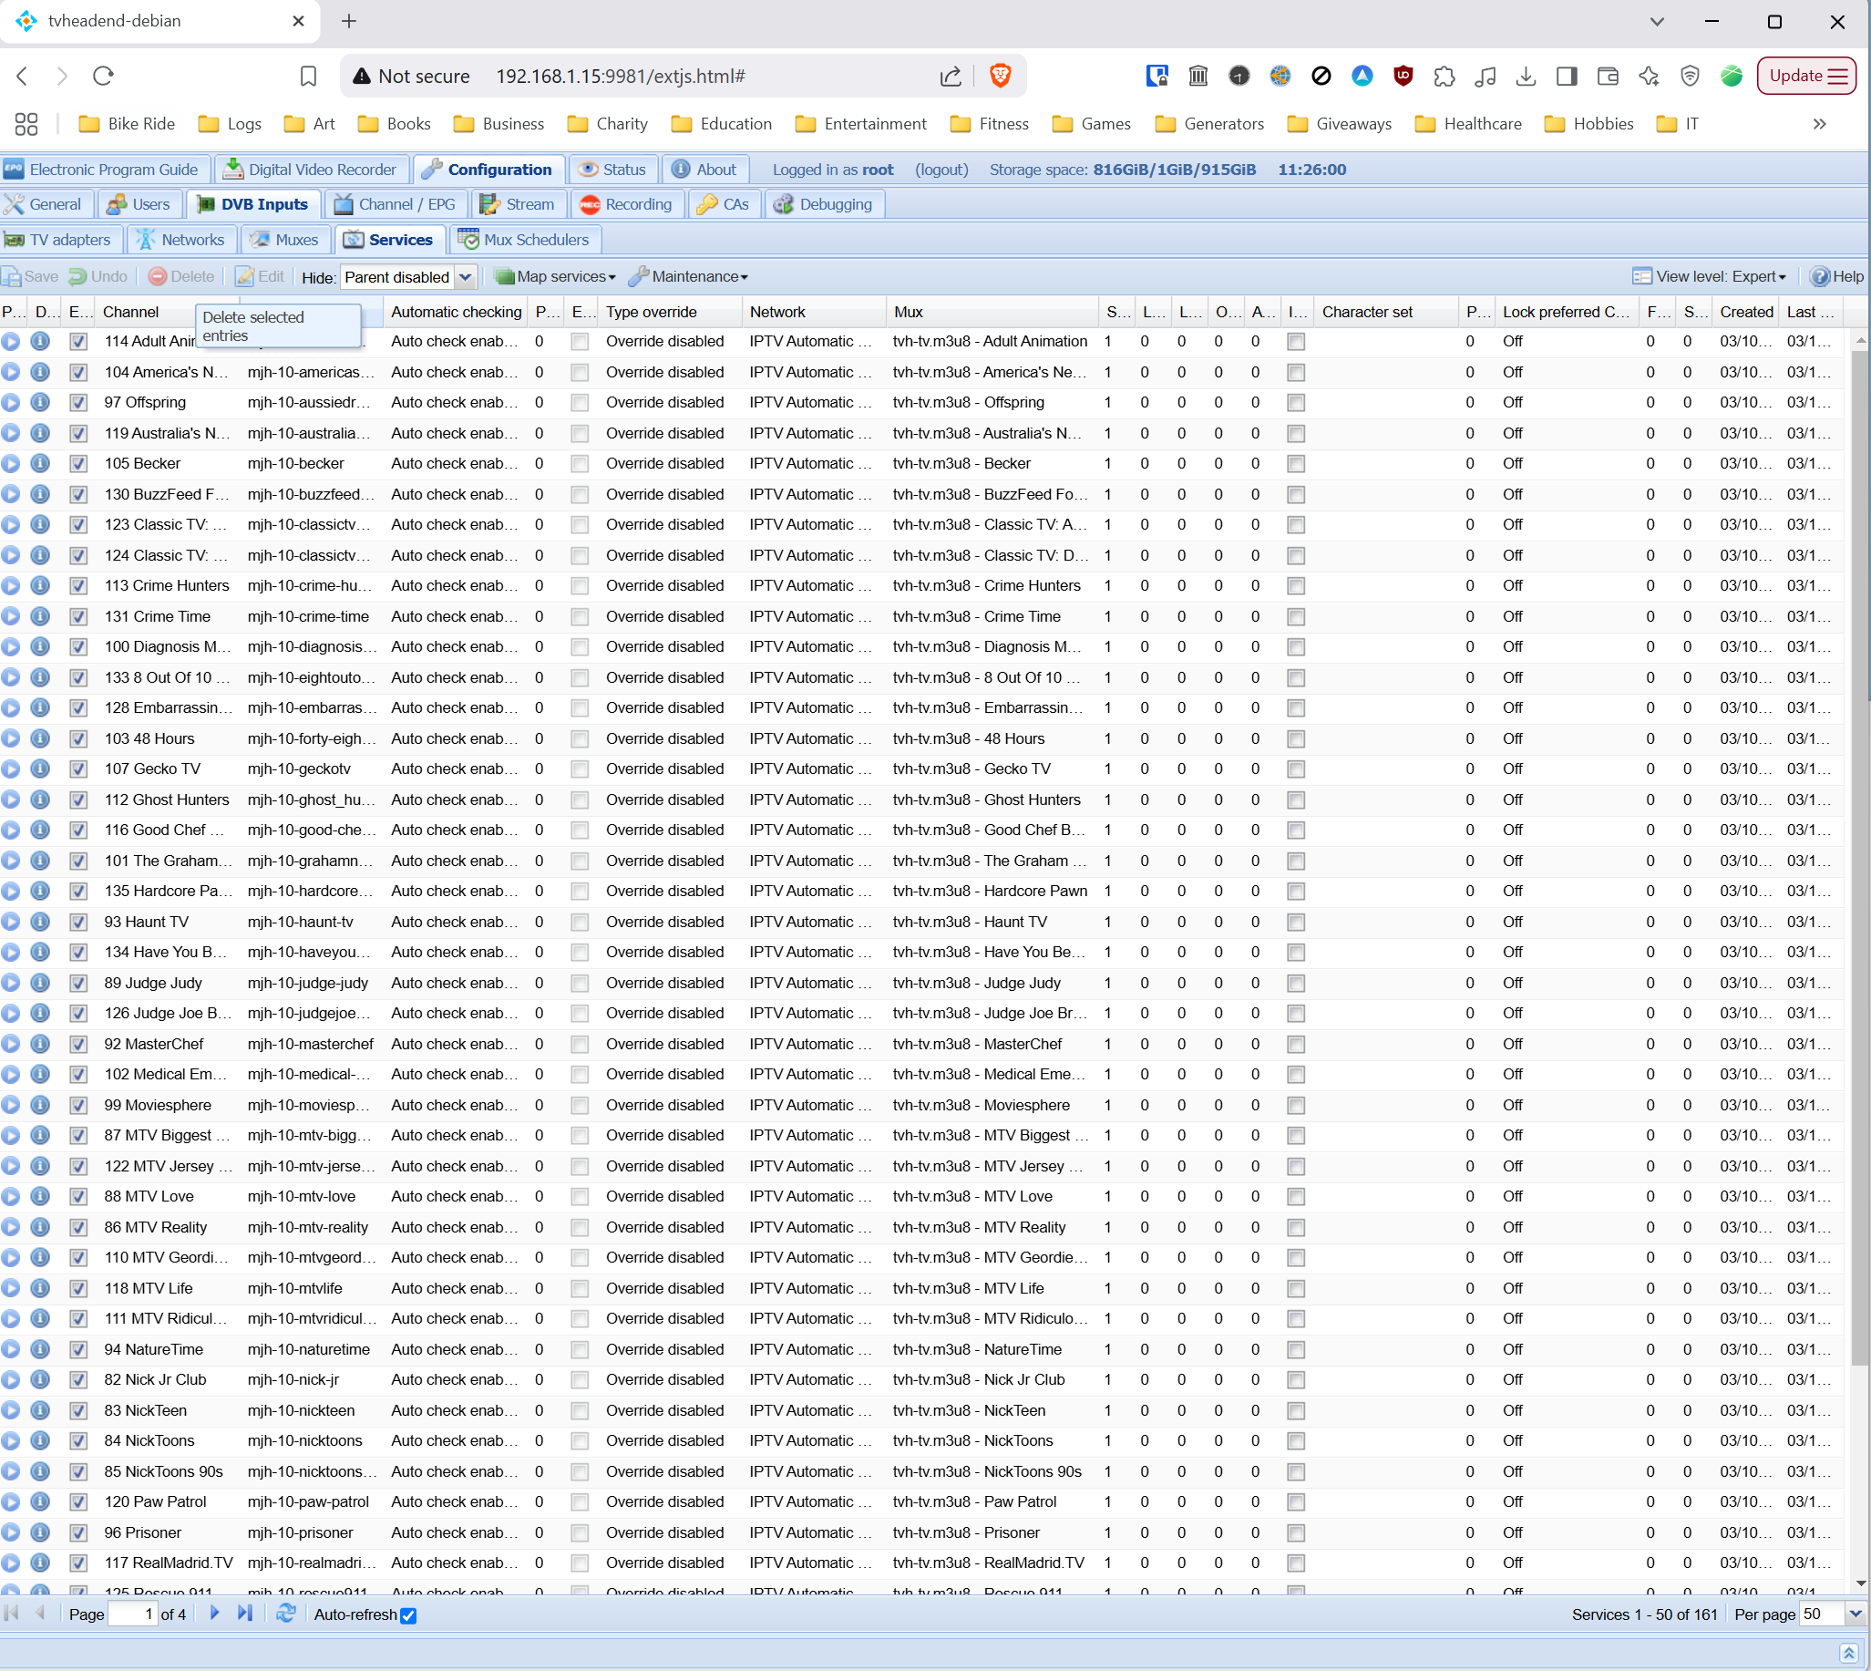
Task: Click play icon for 99 Moviesphere row
Action: tap(10, 1105)
